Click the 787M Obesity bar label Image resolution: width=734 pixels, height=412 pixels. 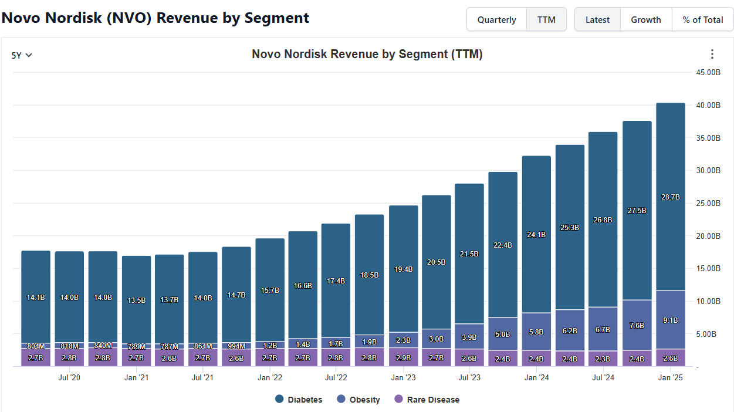(x=170, y=347)
